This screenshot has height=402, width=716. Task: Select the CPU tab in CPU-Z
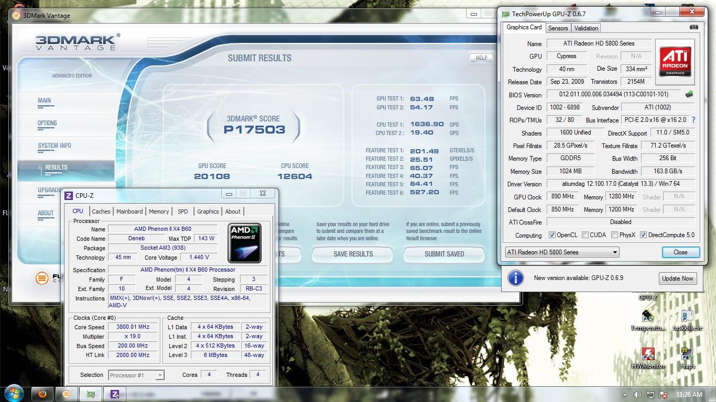78,211
